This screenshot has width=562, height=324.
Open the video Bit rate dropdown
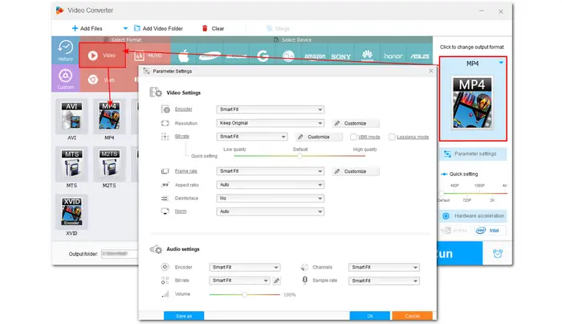tap(252, 137)
